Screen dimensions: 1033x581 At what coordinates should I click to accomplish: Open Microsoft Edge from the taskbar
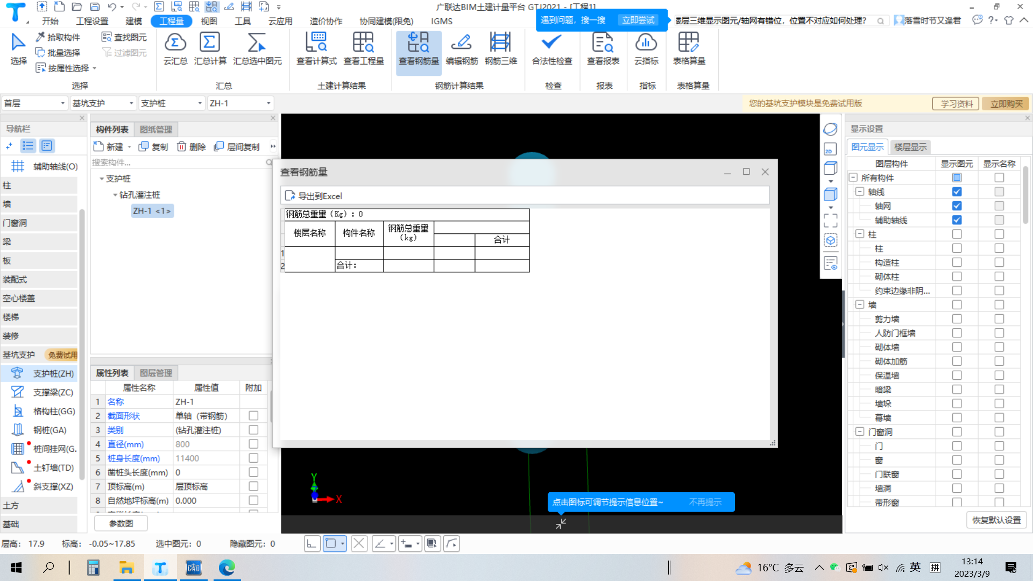pyautogui.click(x=227, y=568)
